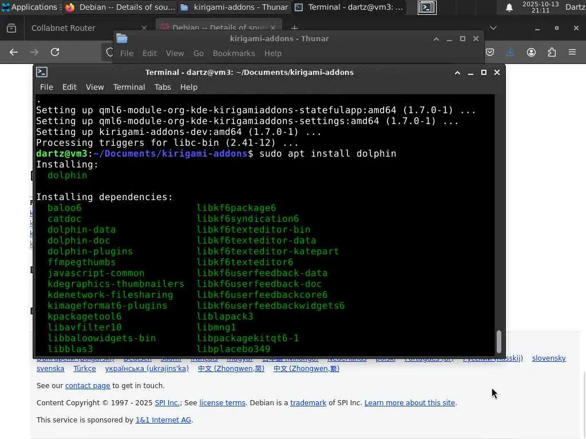
Task: Open the 1&1 Internet AG sponsor link
Action: [163, 420]
